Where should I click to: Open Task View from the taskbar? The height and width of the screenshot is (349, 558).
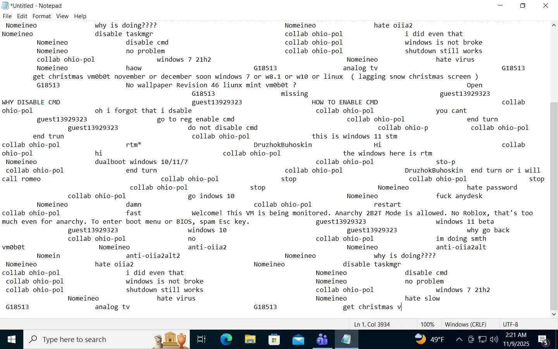pos(201,340)
